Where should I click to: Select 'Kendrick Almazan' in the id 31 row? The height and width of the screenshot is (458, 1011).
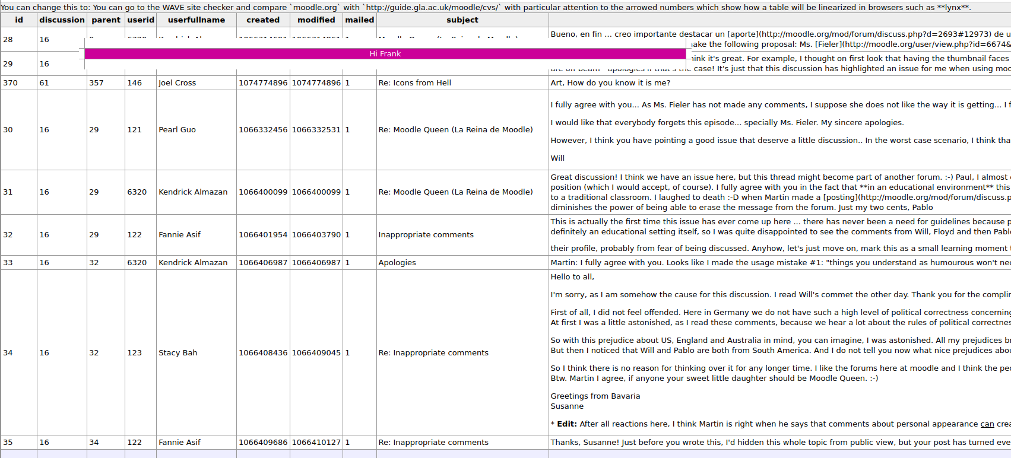[193, 192]
